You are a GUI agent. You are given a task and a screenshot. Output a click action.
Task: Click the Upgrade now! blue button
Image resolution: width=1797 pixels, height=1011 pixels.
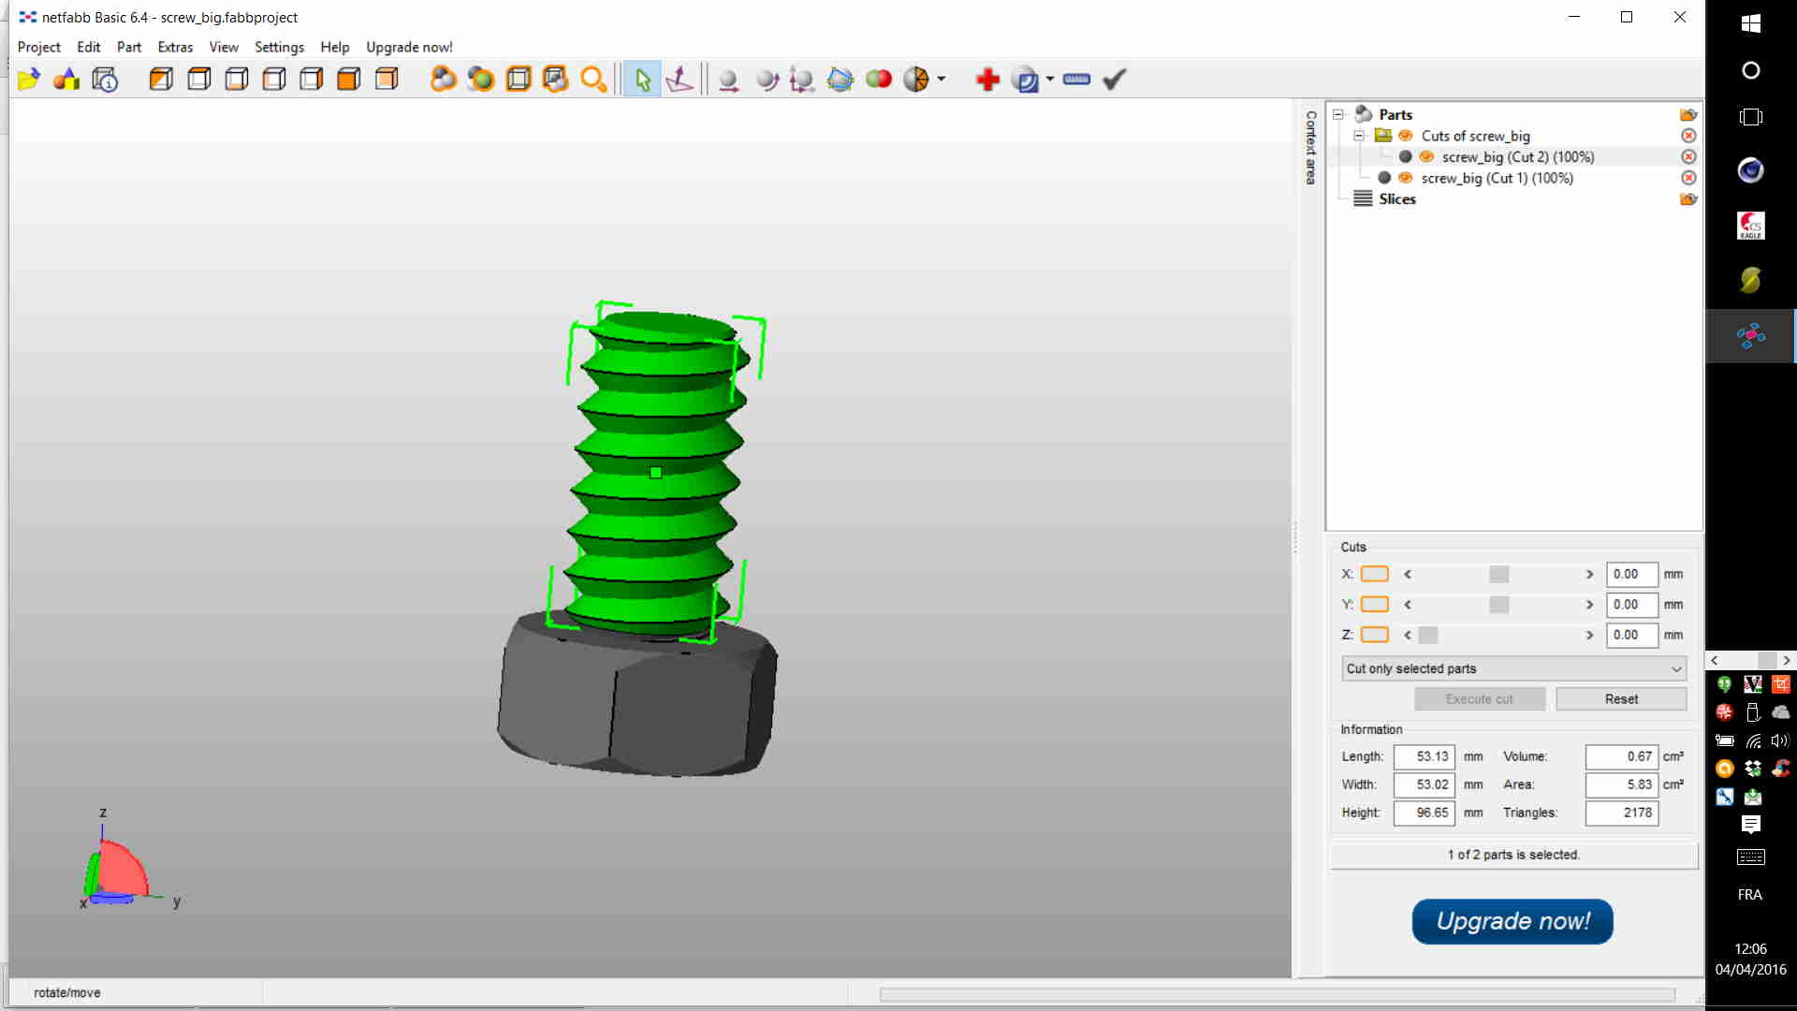[x=1512, y=921]
